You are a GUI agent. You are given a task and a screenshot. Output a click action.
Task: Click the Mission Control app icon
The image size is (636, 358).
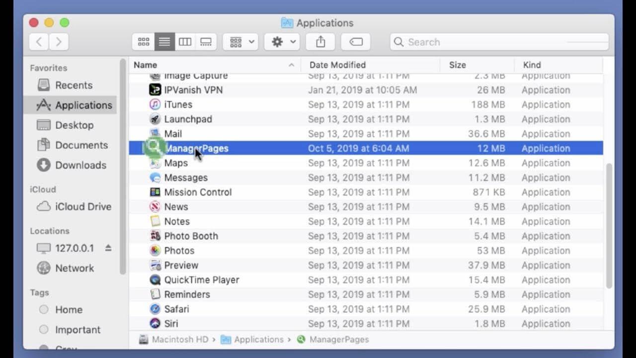(x=155, y=192)
